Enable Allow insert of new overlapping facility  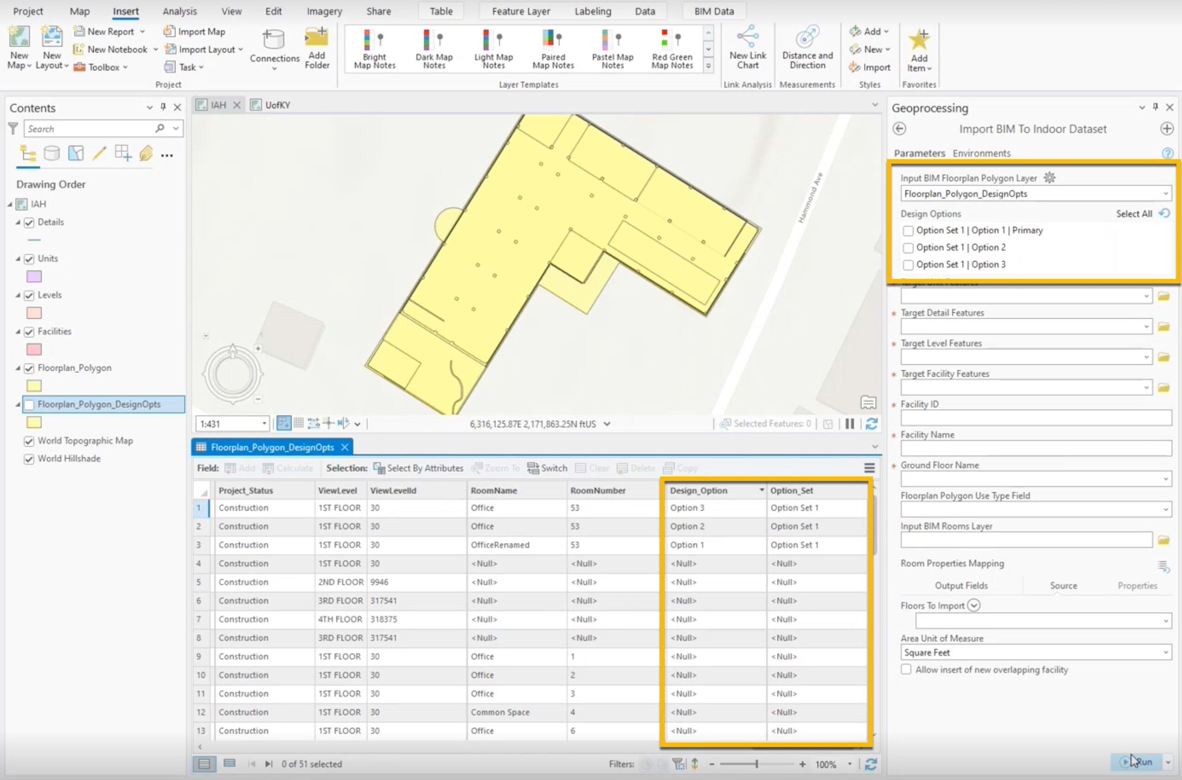tap(906, 670)
